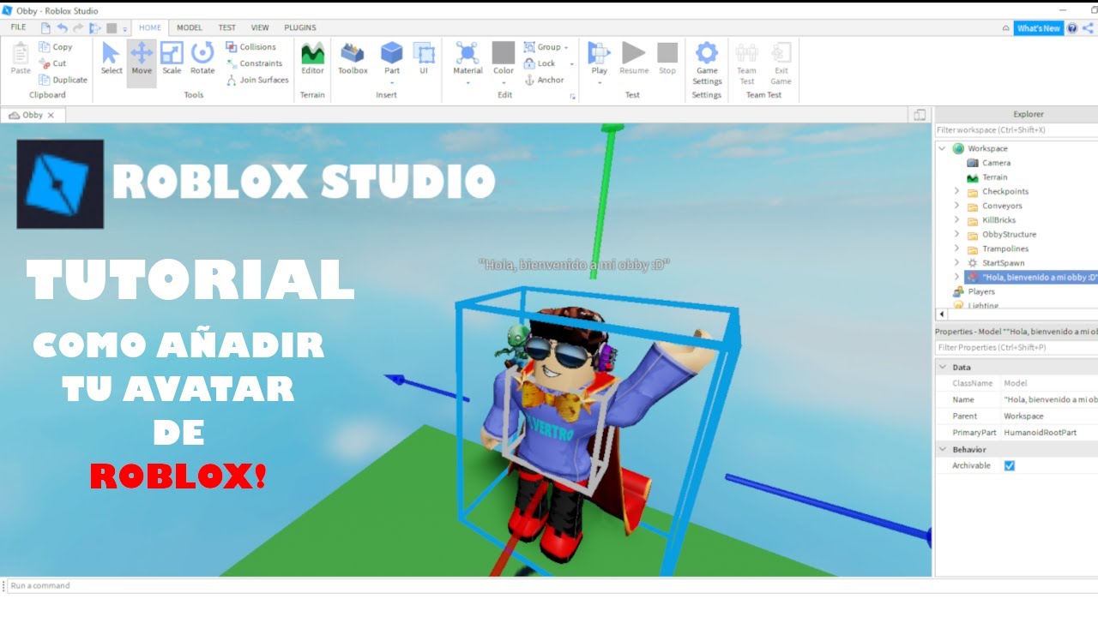
Task: Duplicate the selected model
Action: pos(63,80)
